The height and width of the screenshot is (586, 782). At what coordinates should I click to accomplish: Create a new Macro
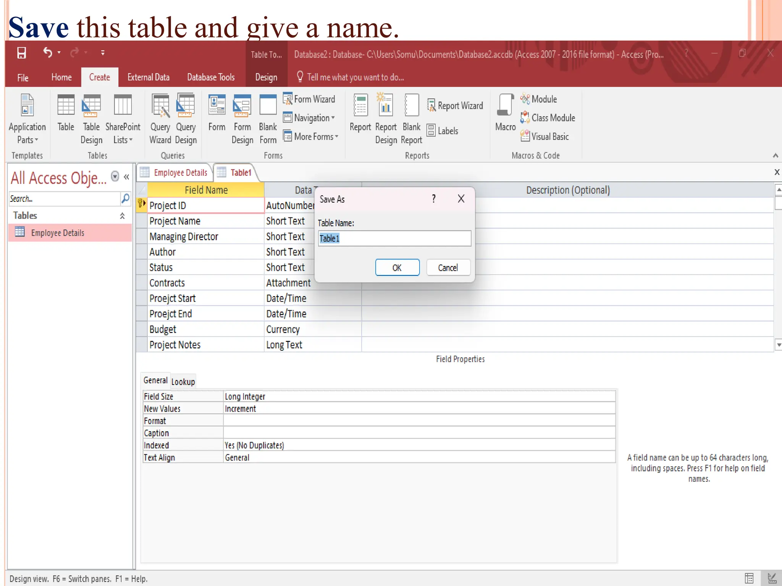coord(505,113)
